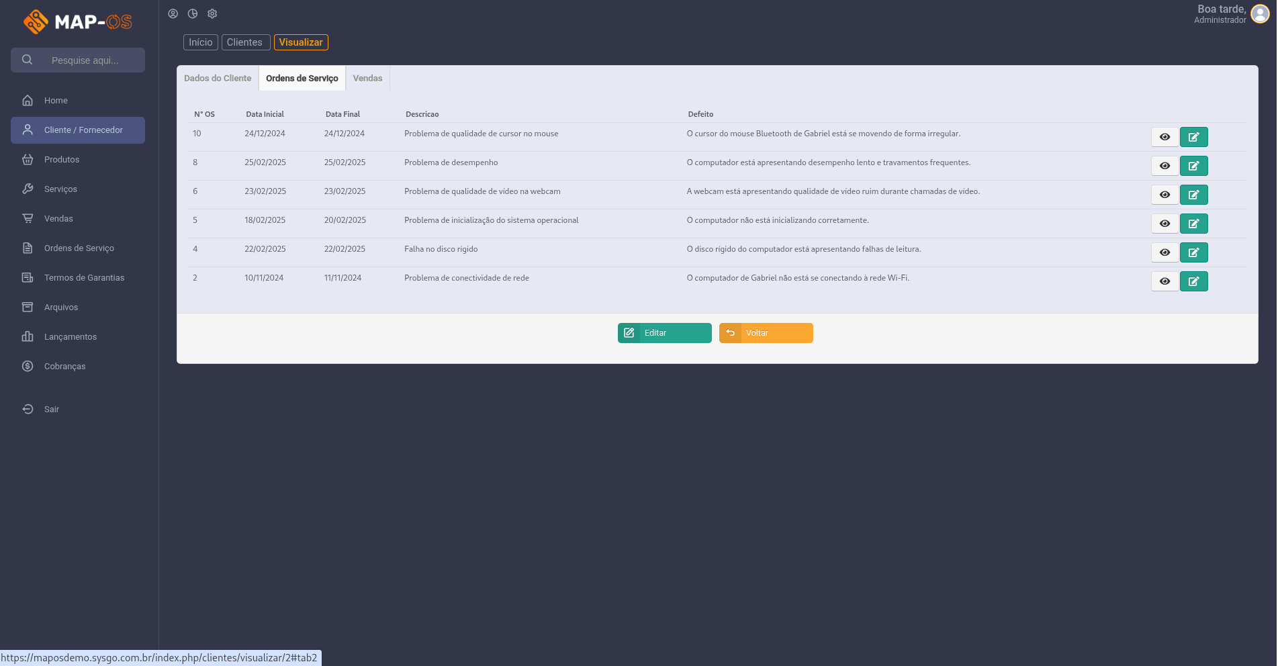Screen dimensions: 1278x666
Task: Edit service order 5 with the green pencil button
Action: tap(1193, 224)
